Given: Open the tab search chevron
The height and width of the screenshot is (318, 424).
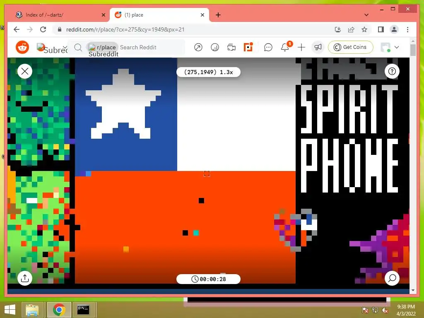Looking at the screenshot, I should 366,15.
